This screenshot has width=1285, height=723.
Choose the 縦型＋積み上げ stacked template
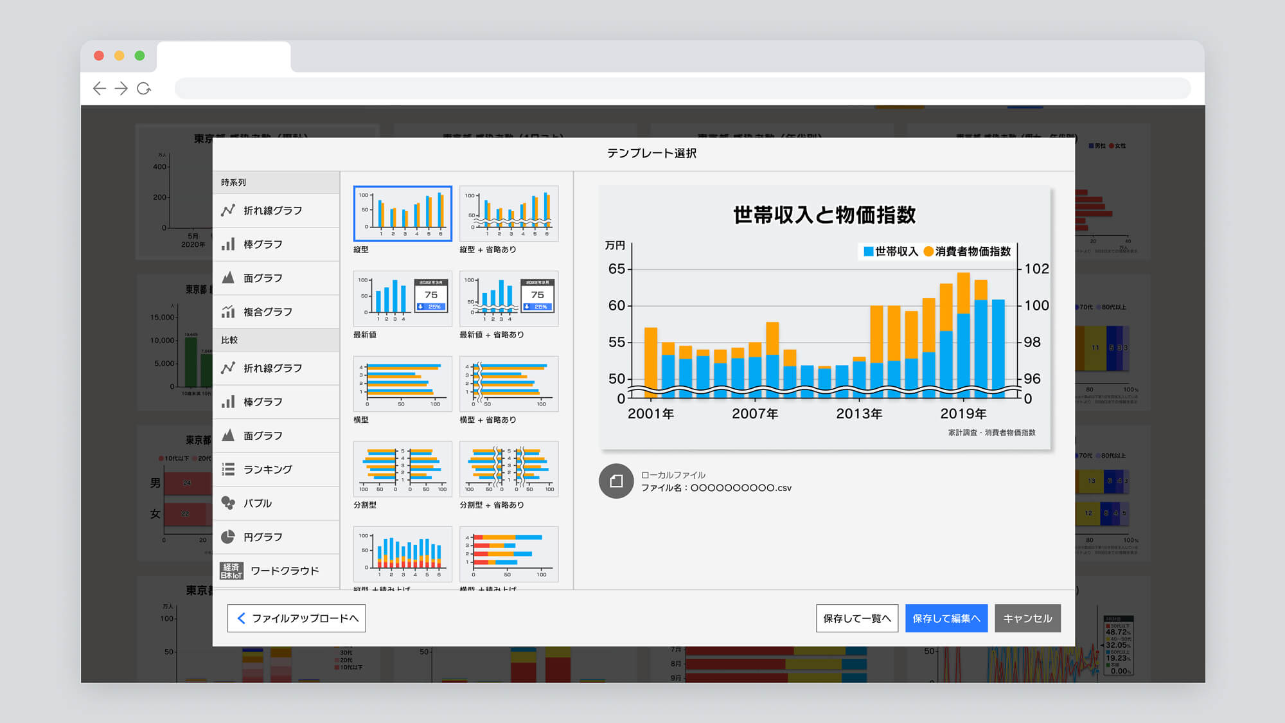403,554
